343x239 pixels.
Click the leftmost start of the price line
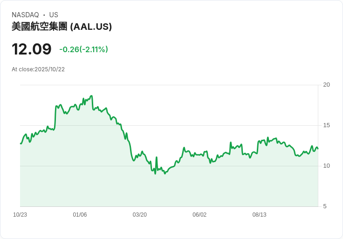point(21,143)
